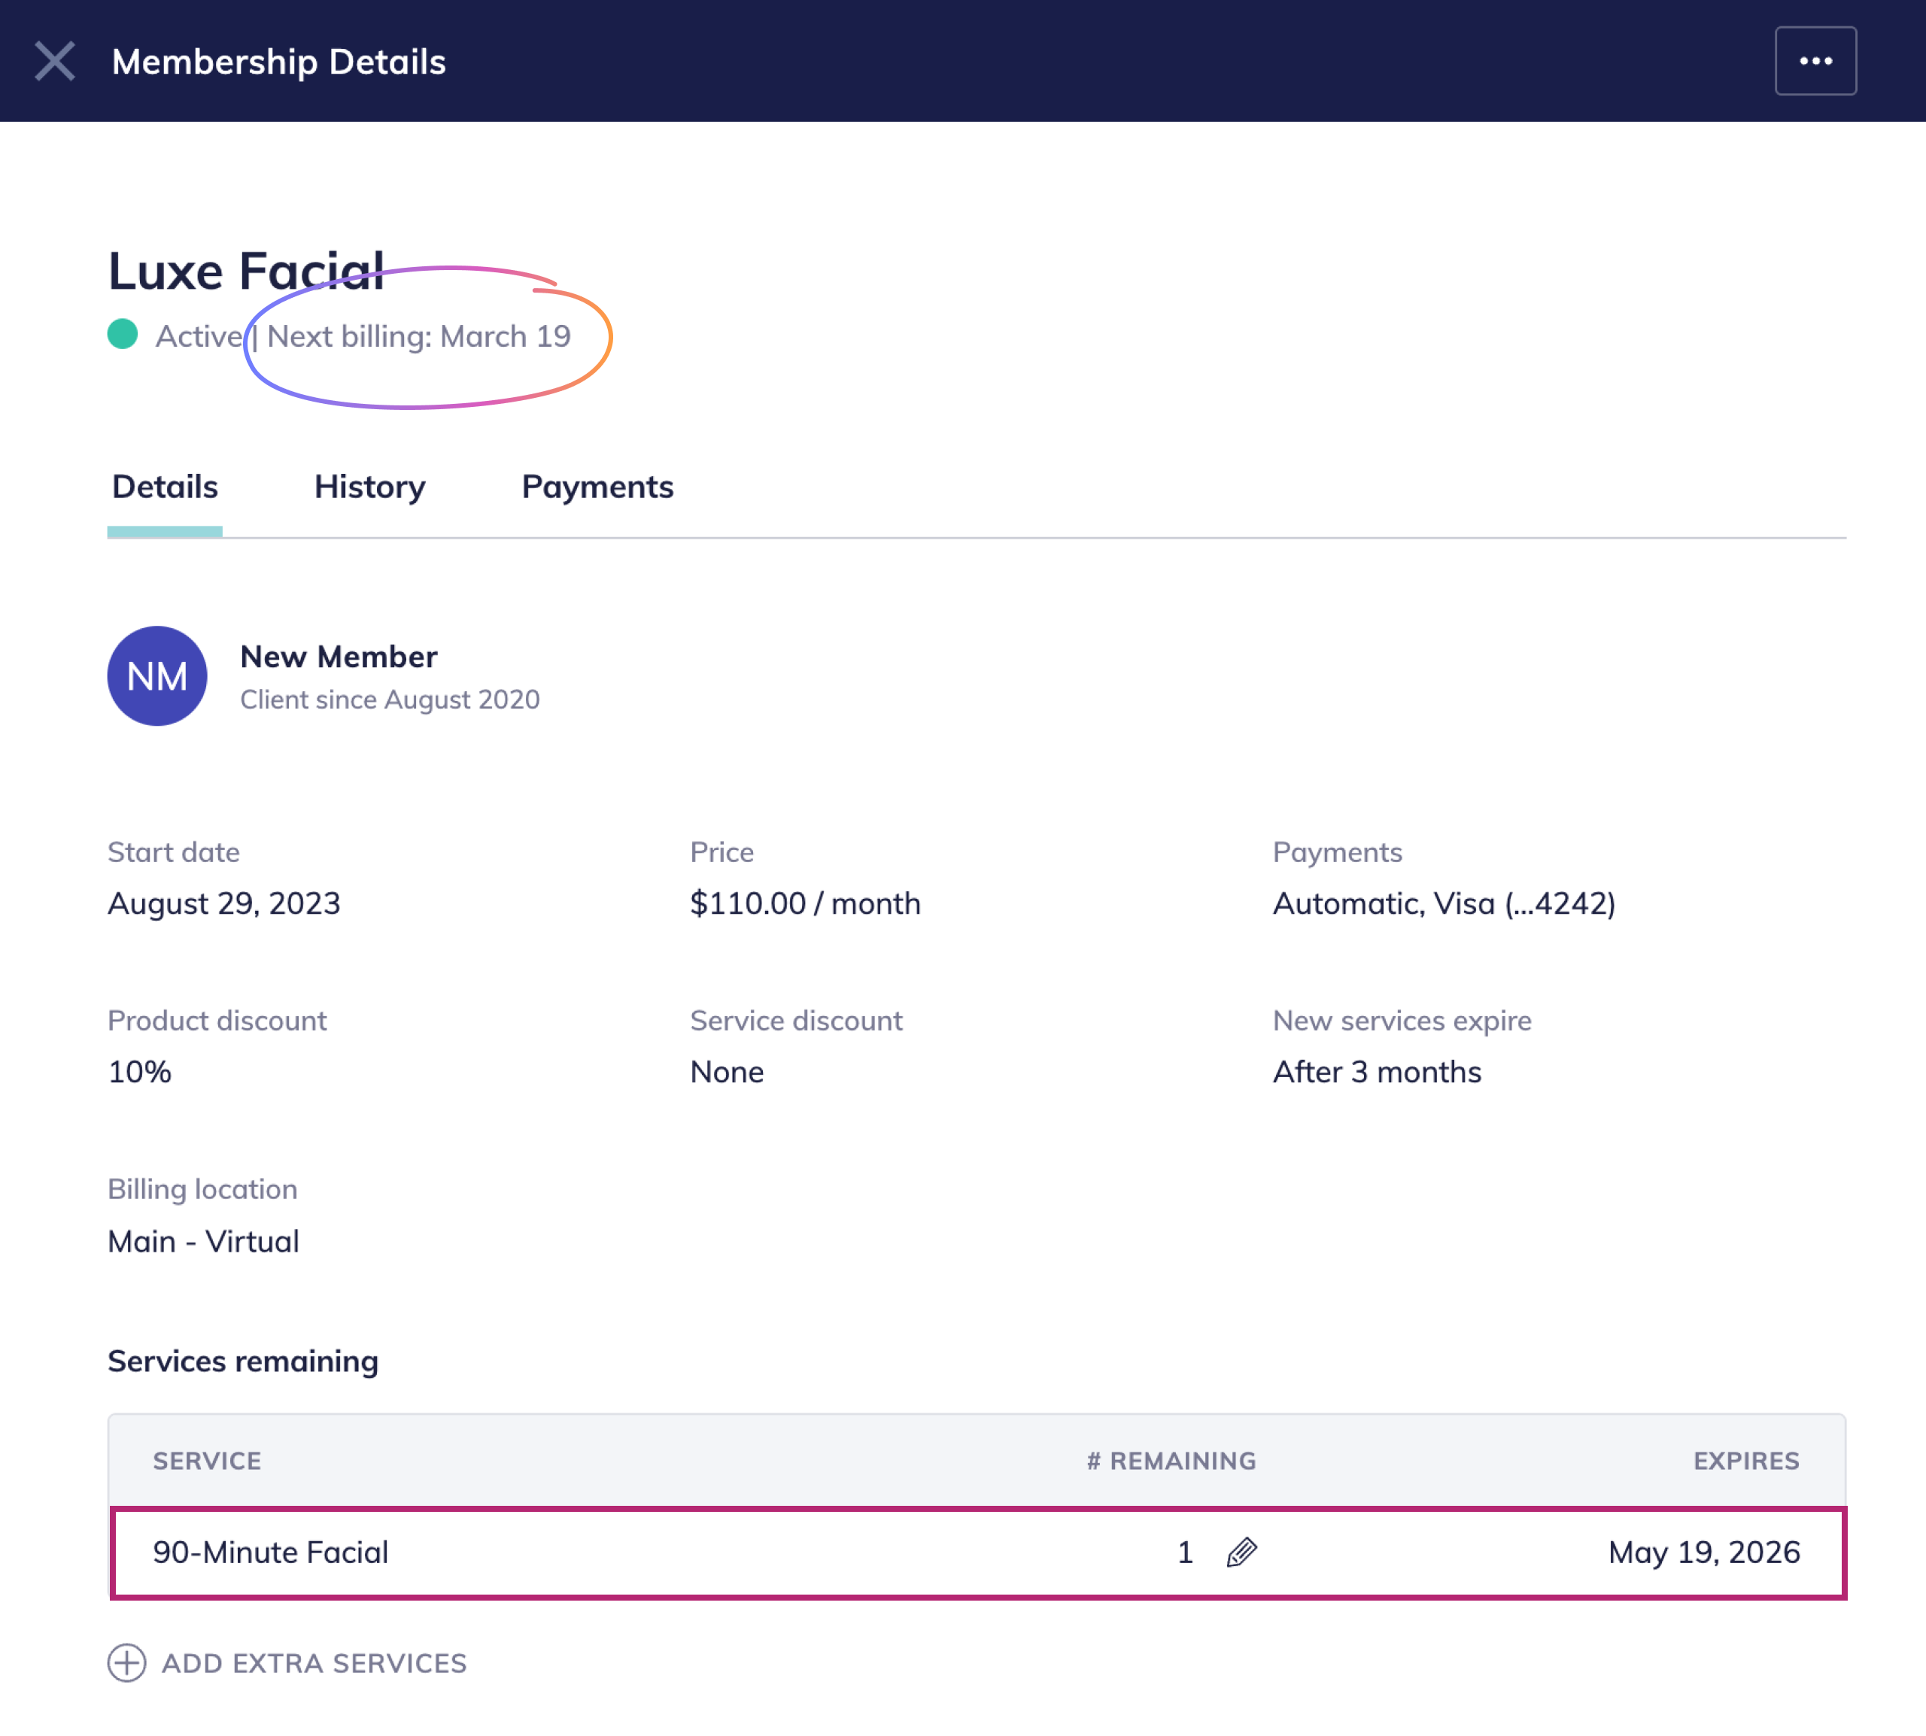This screenshot has width=1926, height=1736.
Task: Click the $110.00 / month price value
Action: coord(805,903)
